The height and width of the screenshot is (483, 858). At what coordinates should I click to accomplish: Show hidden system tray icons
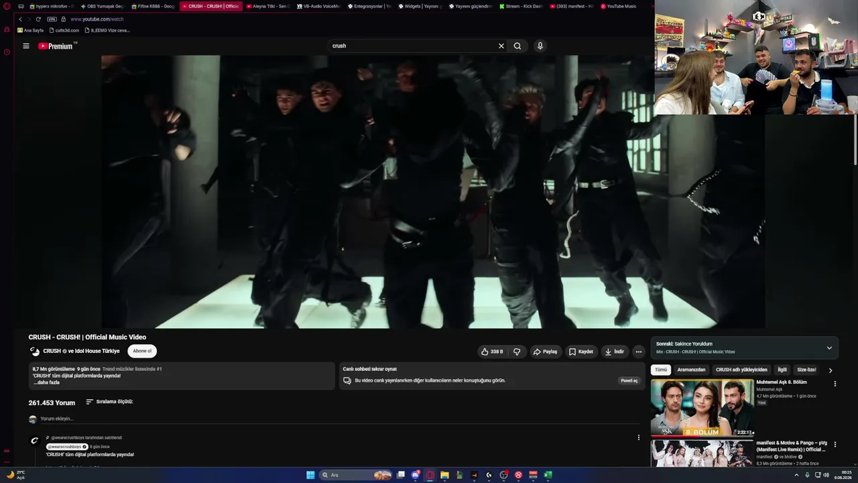click(x=796, y=475)
